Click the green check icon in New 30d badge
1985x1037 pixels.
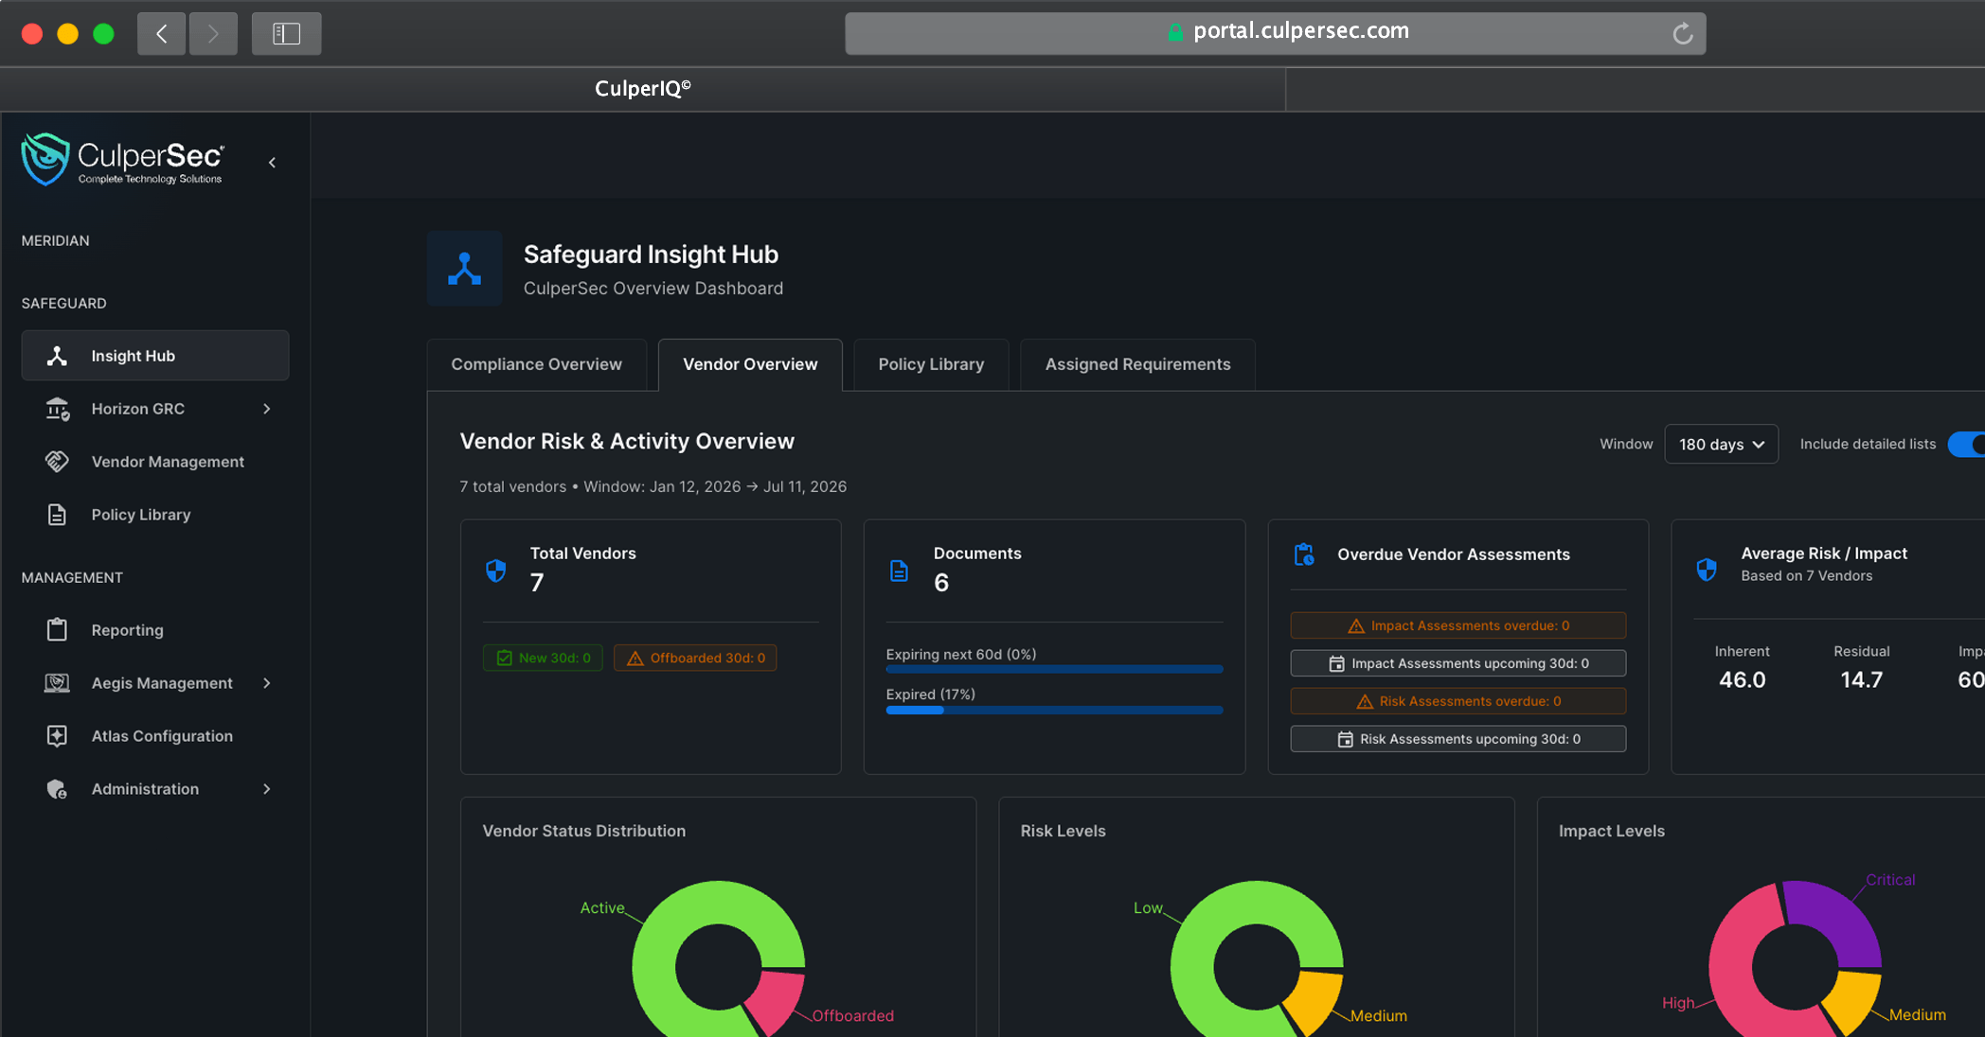click(504, 658)
